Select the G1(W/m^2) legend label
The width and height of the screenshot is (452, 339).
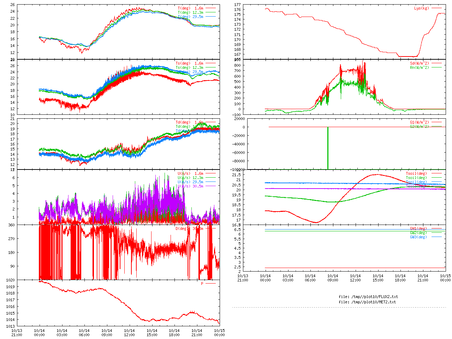(420, 122)
